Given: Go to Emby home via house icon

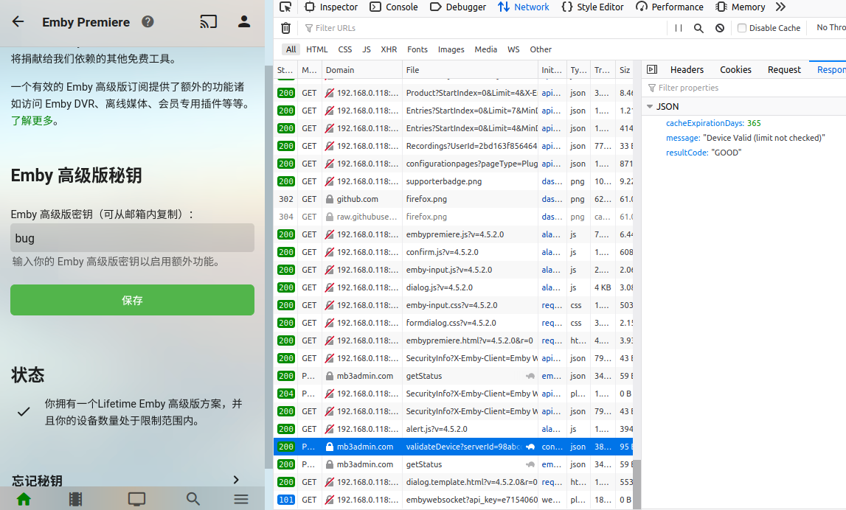Looking at the screenshot, I should (x=24, y=499).
